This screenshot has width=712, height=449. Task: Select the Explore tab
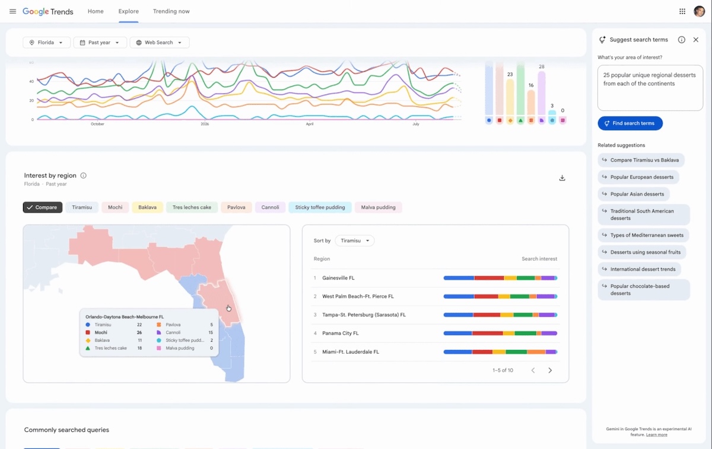[128, 11]
